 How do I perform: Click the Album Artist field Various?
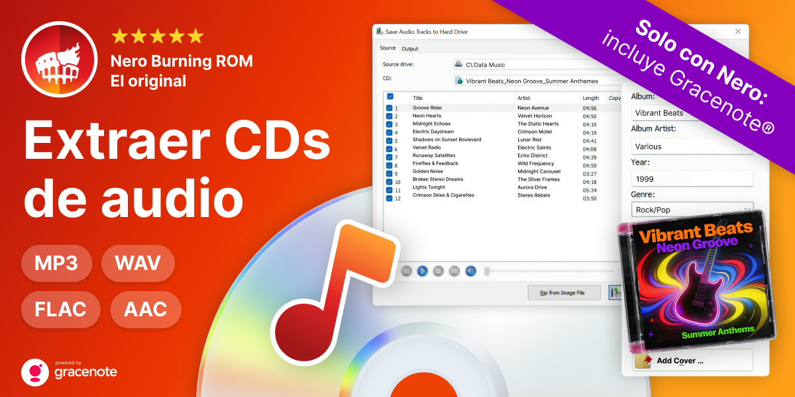click(x=692, y=146)
